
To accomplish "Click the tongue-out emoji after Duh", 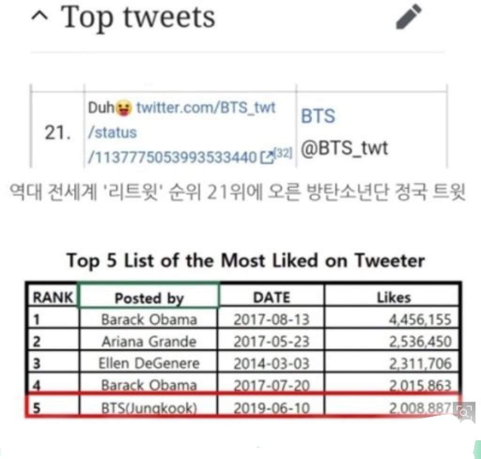I will coord(124,108).
